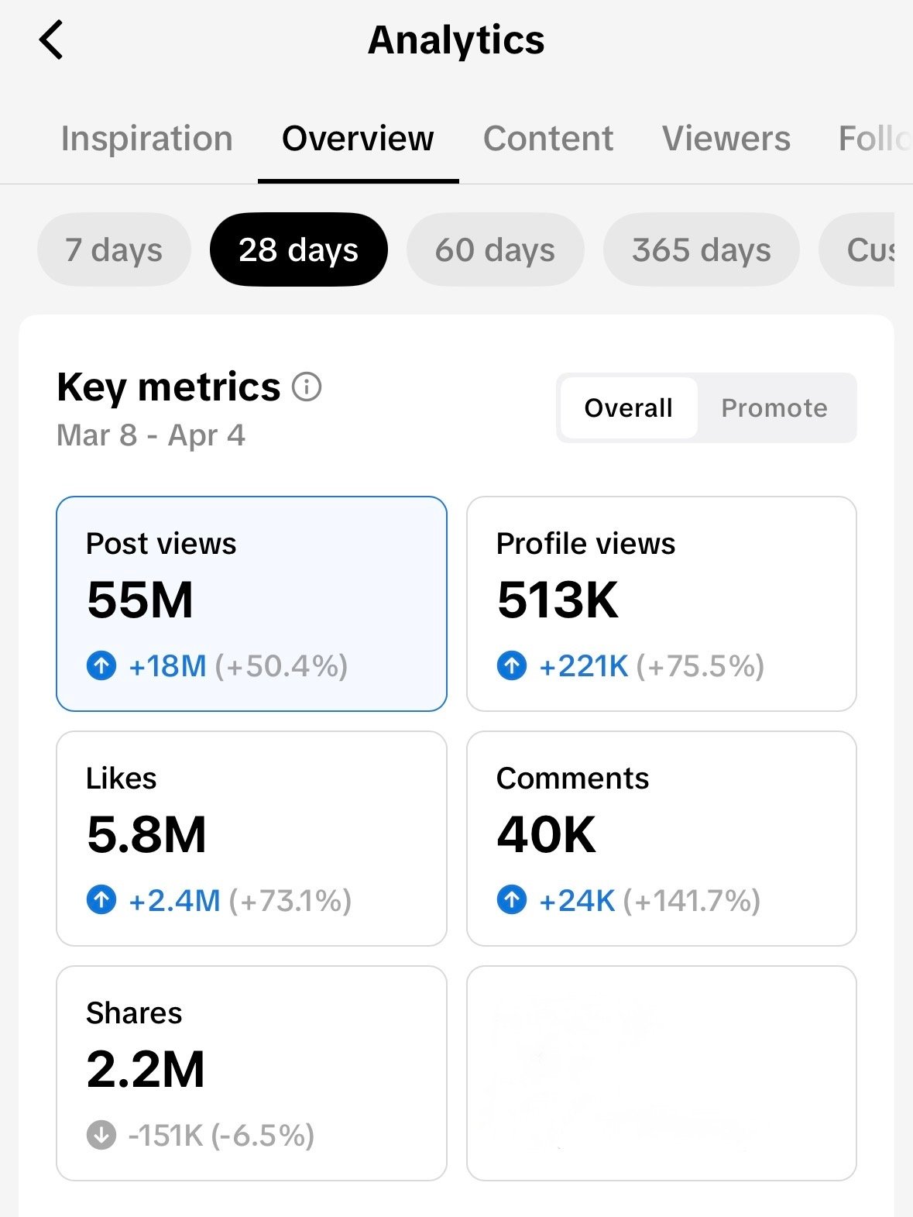Select the 7 days range
Viewport: 913px width, 1217px height.
(114, 249)
